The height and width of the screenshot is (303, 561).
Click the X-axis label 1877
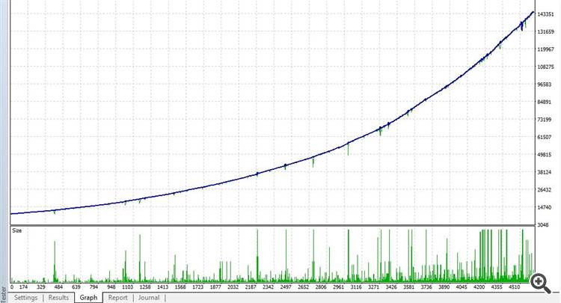(x=215, y=287)
